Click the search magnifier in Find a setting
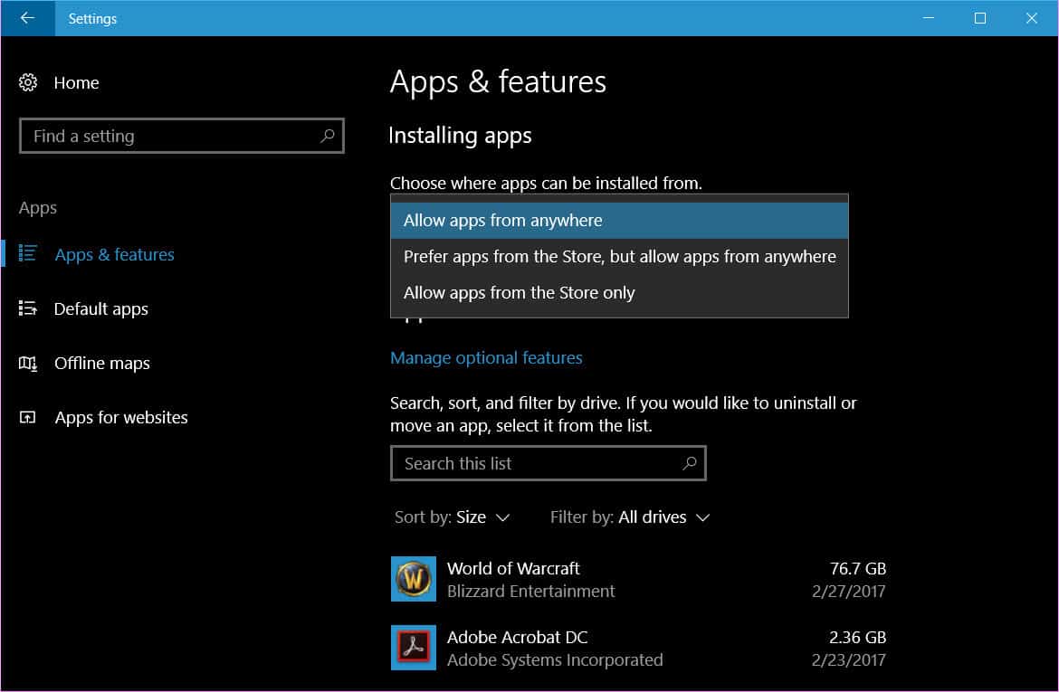The width and height of the screenshot is (1059, 692). pyautogui.click(x=328, y=136)
